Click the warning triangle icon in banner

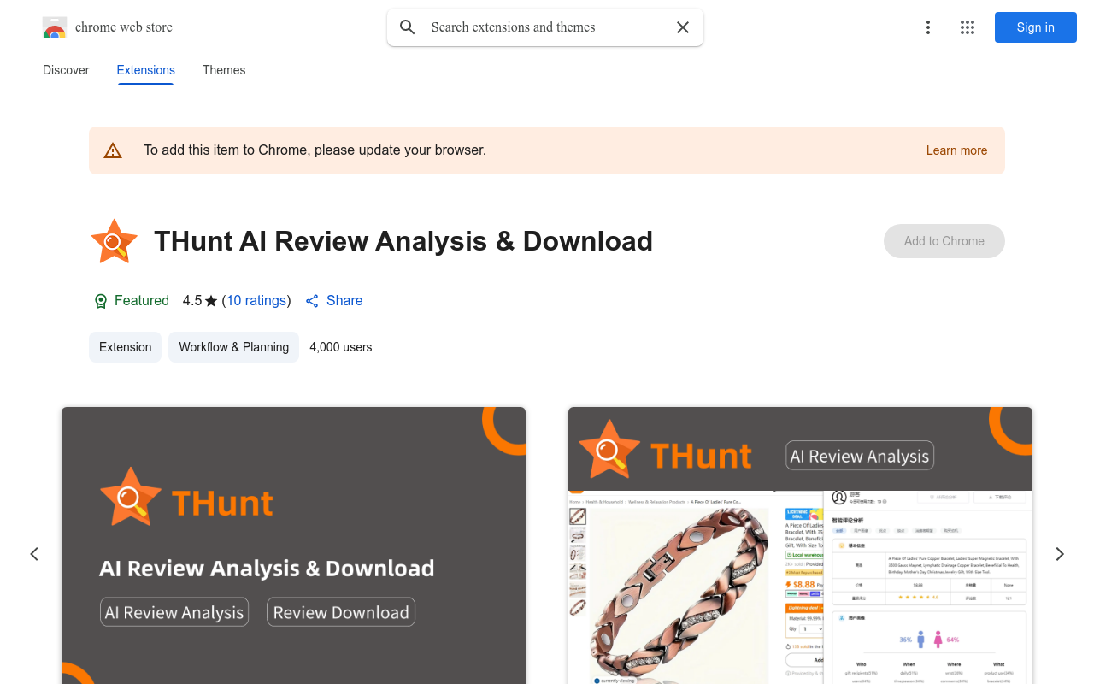coord(113,150)
